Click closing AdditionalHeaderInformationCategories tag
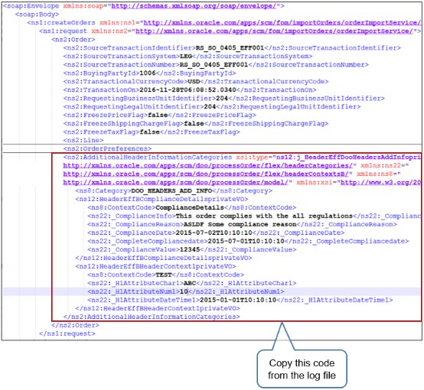 (x=152, y=317)
